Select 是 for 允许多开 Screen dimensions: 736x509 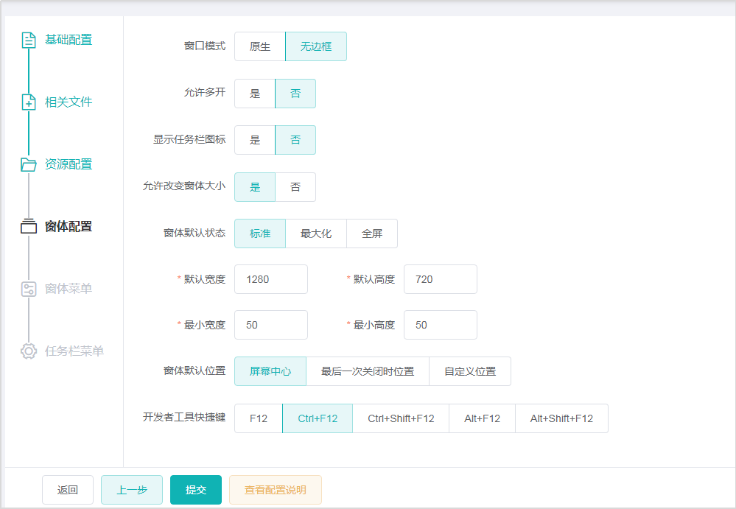click(x=255, y=94)
